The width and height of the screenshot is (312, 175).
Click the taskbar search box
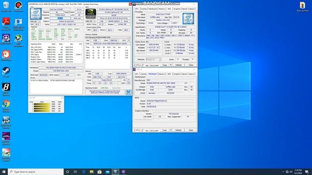[x=36, y=172]
